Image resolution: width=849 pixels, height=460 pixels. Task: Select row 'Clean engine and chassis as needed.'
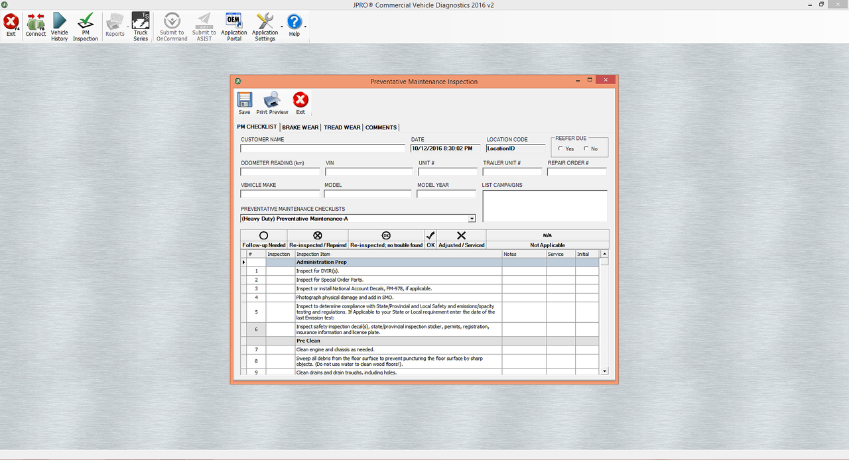pos(419,349)
